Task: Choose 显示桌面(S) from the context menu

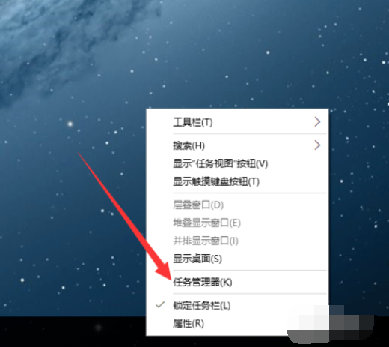Action: [237, 259]
